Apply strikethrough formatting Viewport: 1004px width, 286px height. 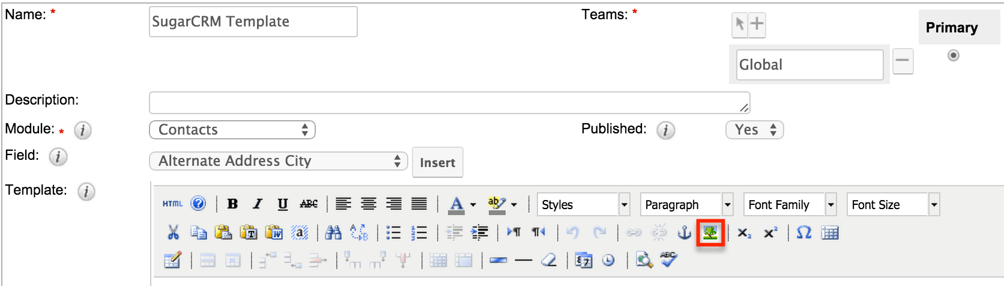click(309, 204)
